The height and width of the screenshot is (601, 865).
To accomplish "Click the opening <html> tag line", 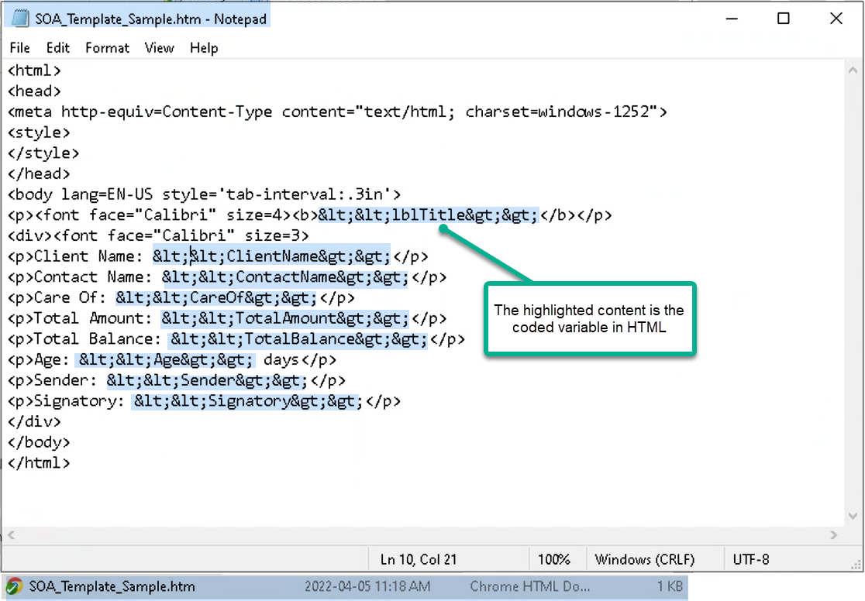I will [34, 70].
